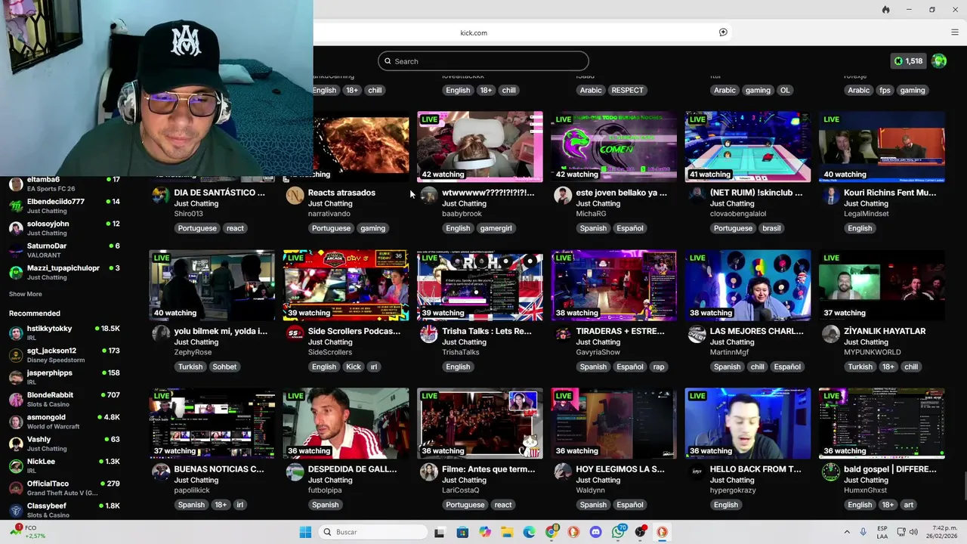Click the taskbar Buscar search box
The image size is (967, 544).
[372, 532]
